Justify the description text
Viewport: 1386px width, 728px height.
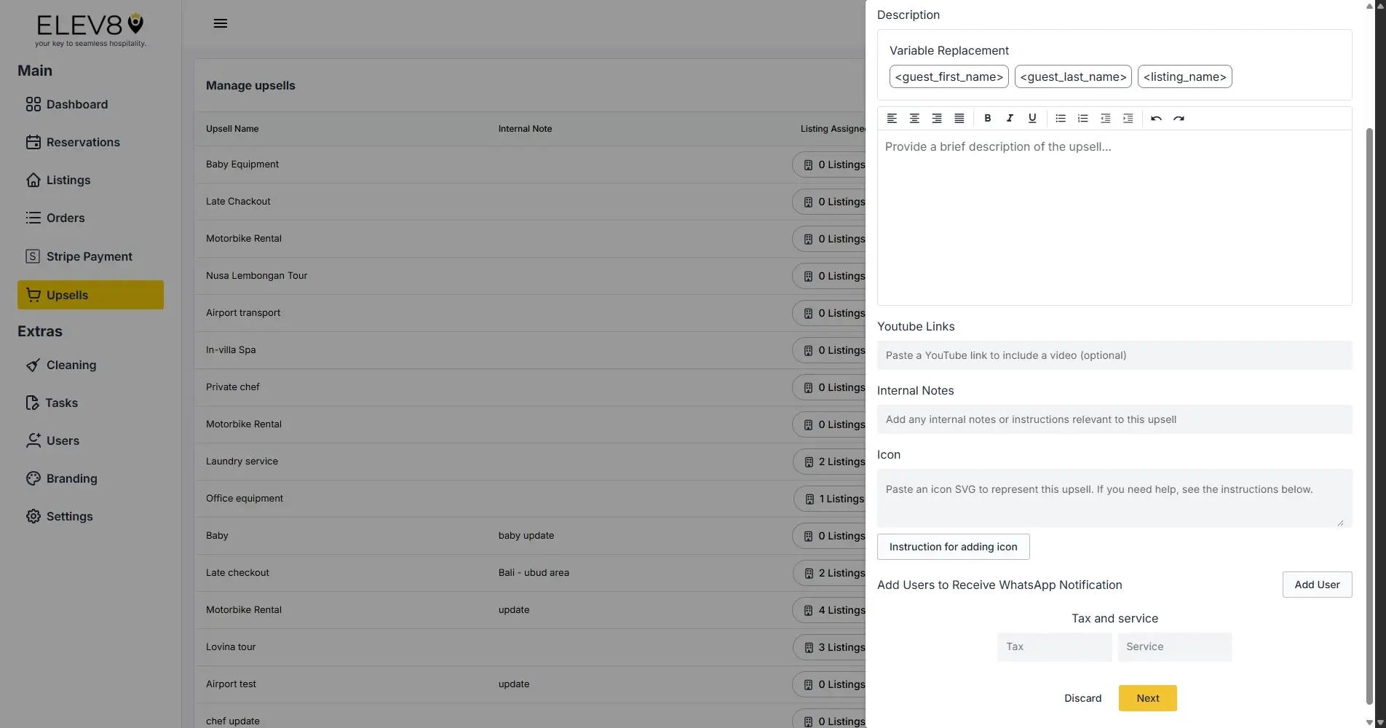[959, 118]
